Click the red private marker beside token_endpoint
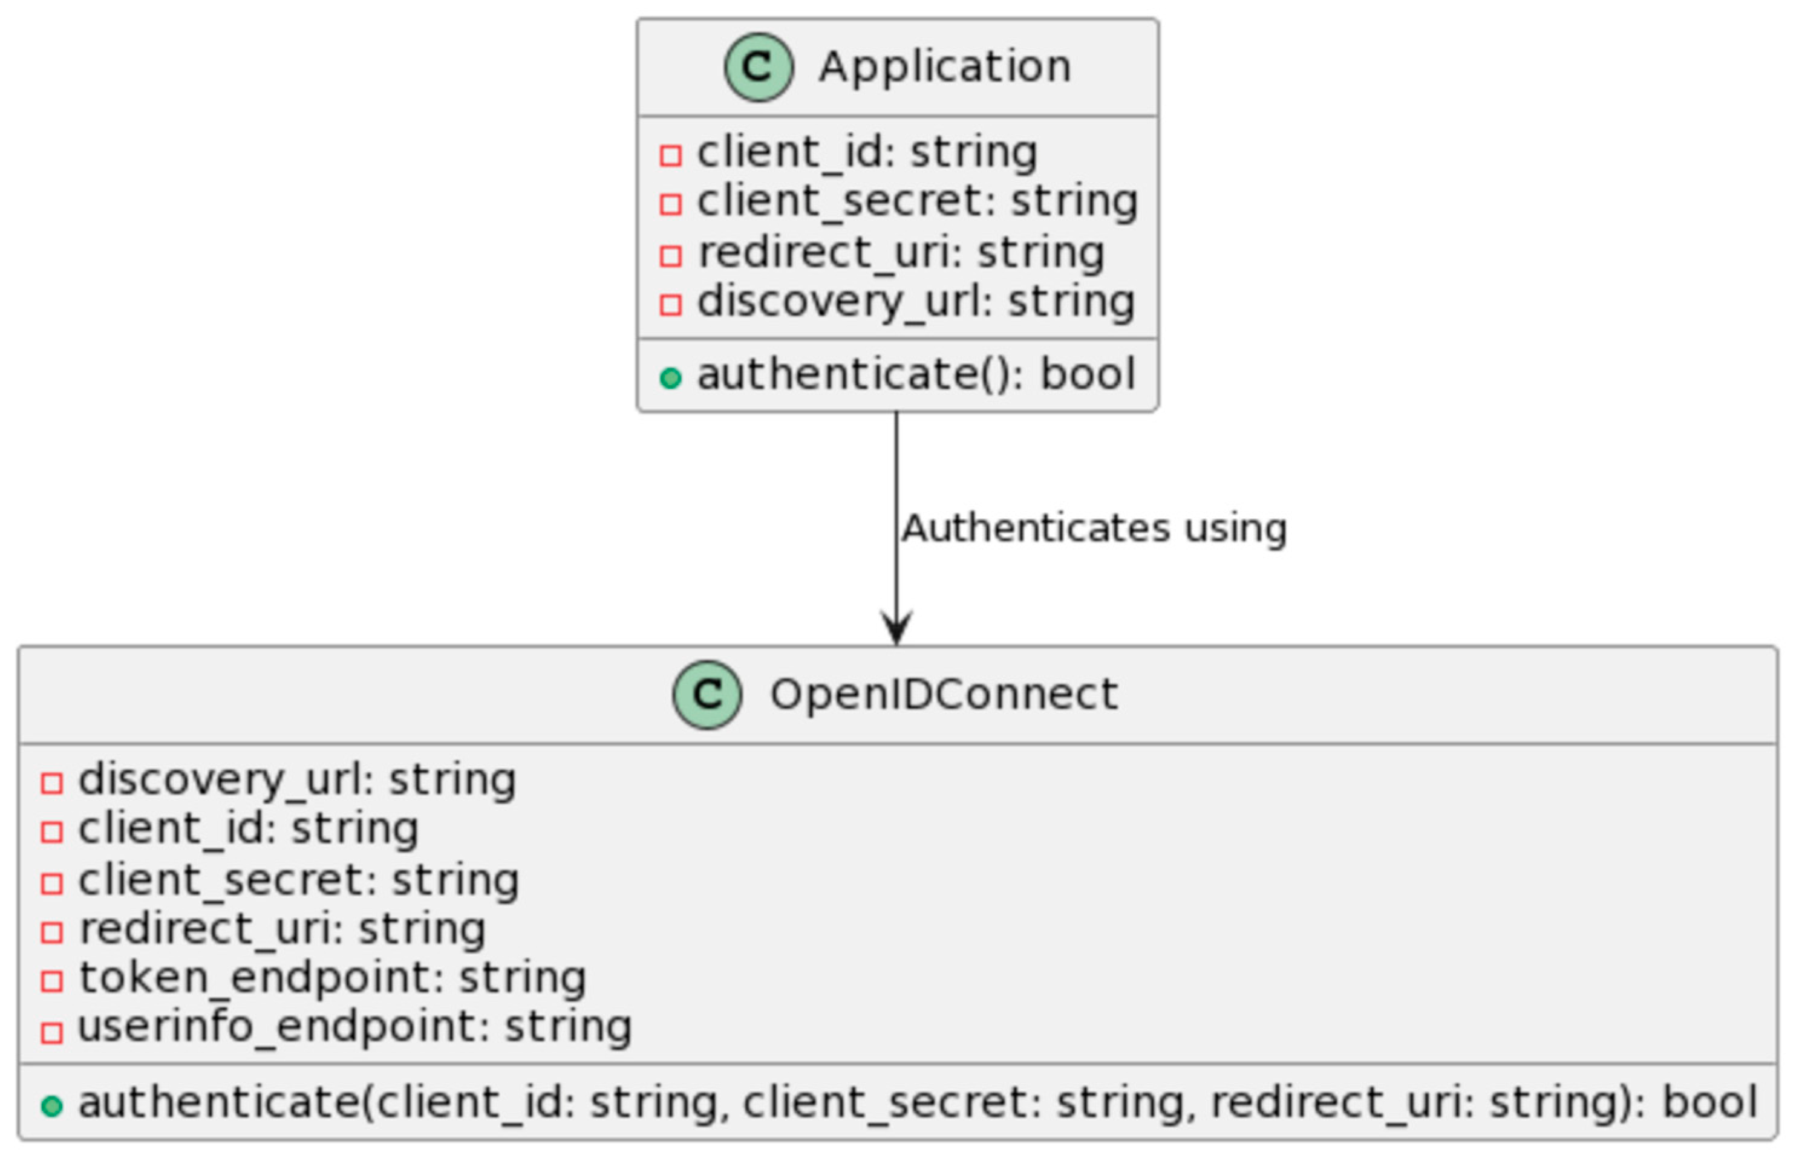Screen dimensions: 1802x1161 (52, 981)
